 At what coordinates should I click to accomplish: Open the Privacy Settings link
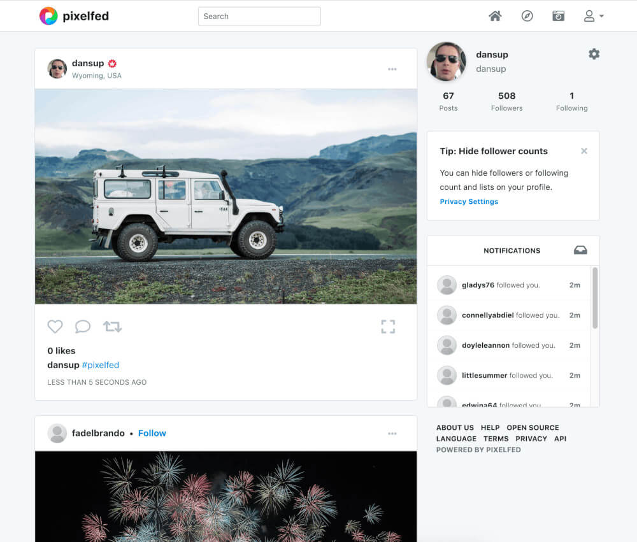(x=469, y=201)
